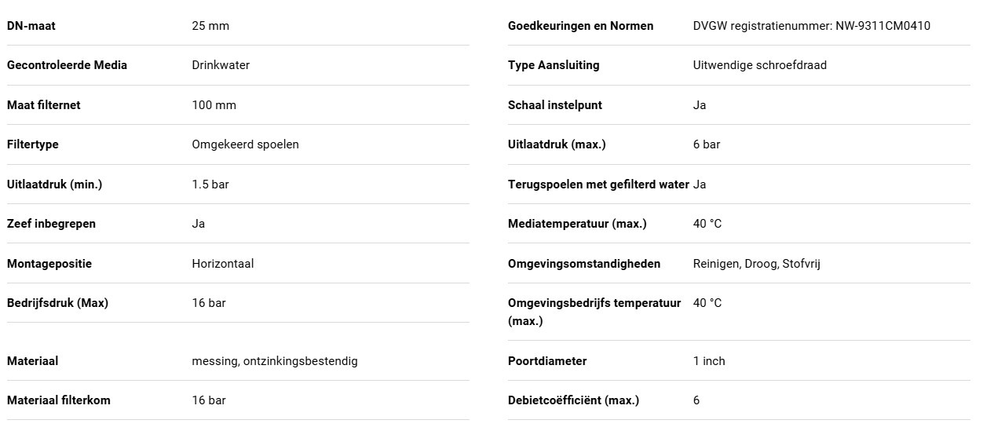Image resolution: width=994 pixels, height=431 pixels.
Task: Click the Materiaal filterkom label
Action: pos(59,400)
